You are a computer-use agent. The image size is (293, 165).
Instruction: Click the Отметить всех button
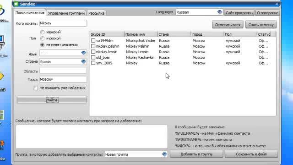(x=228, y=25)
